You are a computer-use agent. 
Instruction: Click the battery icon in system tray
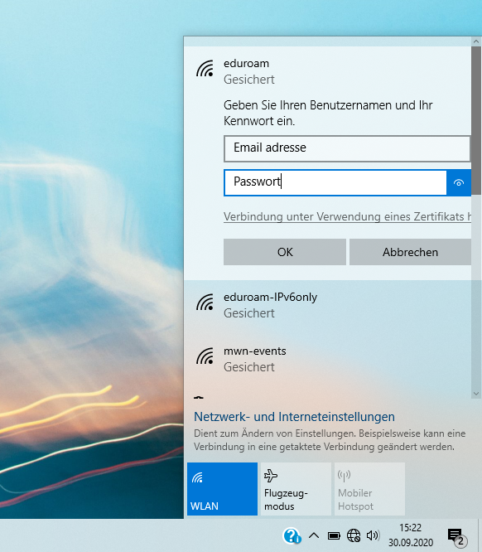point(334,535)
